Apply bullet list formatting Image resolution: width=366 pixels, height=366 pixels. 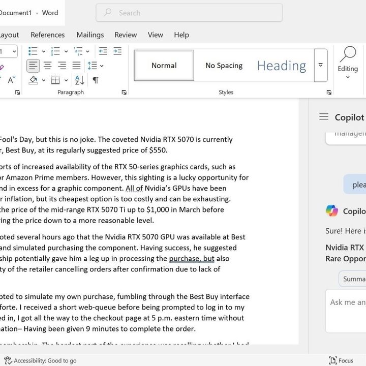pyautogui.click(x=33, y=51)
